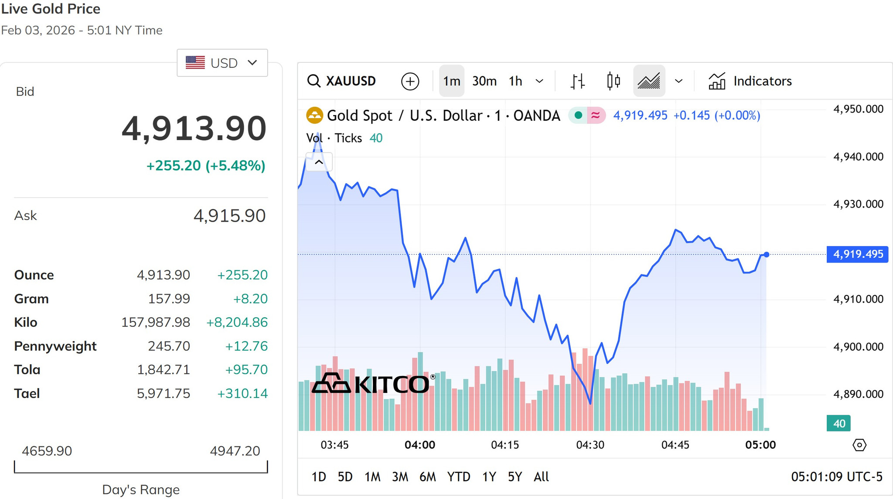Viewport: 893px width, 499px height.
Task: Collapse the chart legend with caret
Action: tap(319, 162)
